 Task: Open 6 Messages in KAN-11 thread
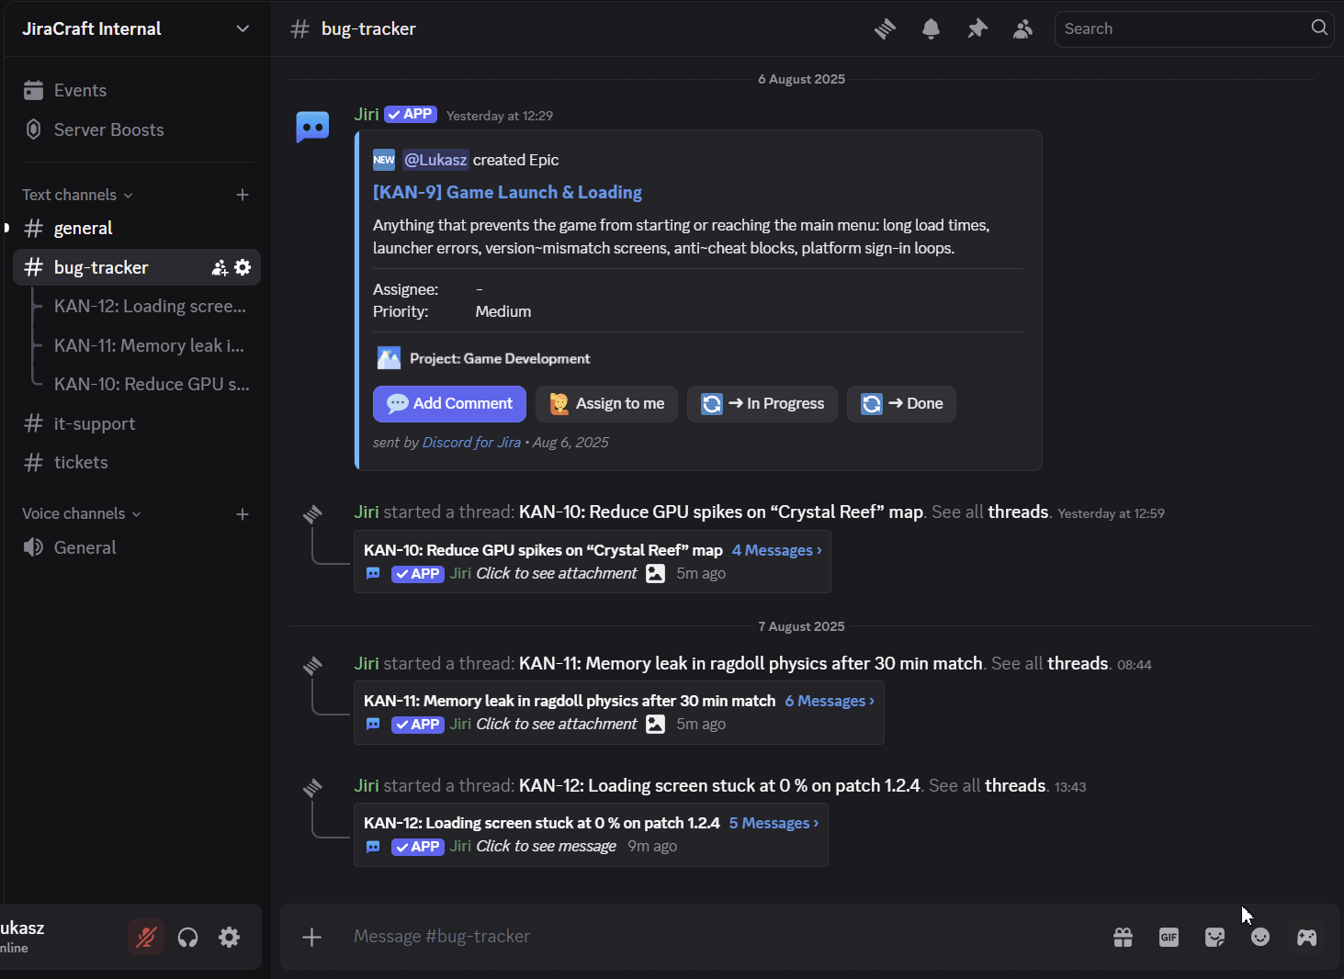pos(830,701)
